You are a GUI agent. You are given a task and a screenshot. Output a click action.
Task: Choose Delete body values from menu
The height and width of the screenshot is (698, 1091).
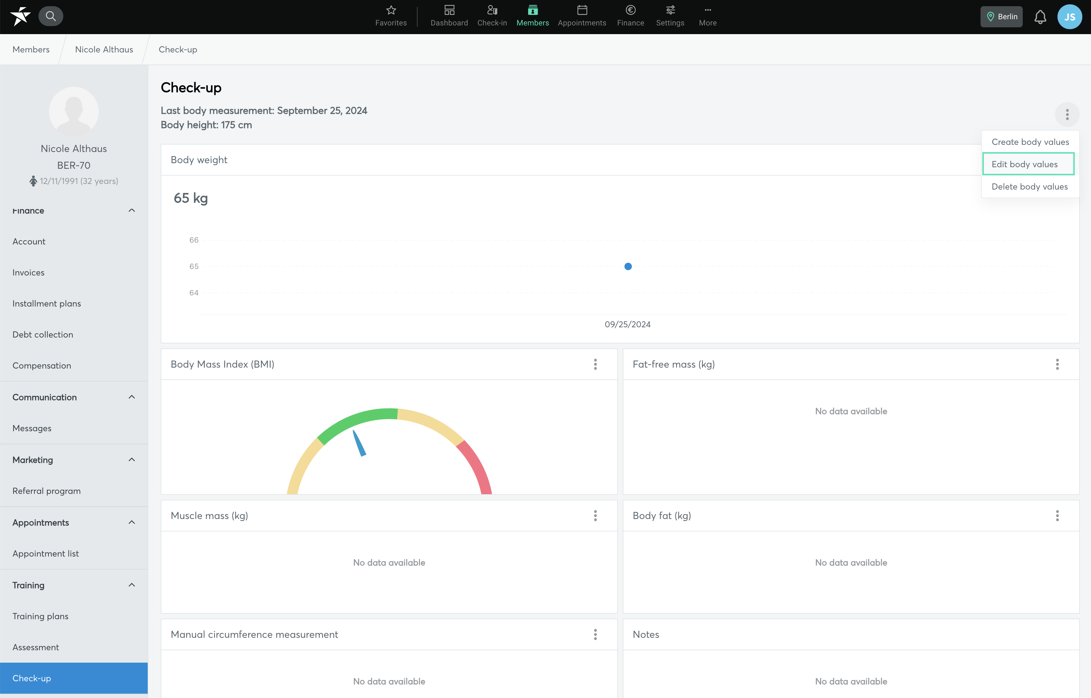[1030, 186]
